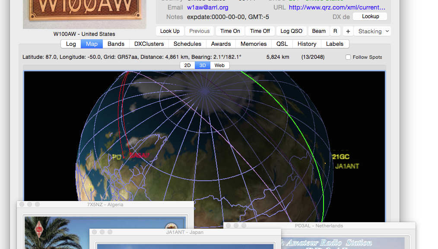Click the PD3AL Amateur Radio Station card image
The image size is (438, 249).
[343, 243]
